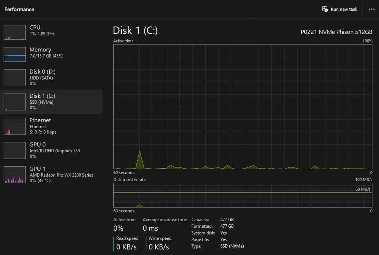This screenshot has width=379, height=255.
Task: Click the 100% scale label
Action: (367, 41)
